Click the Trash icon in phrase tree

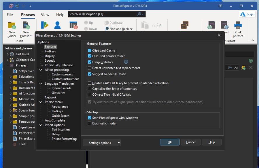[x=15, y=144]
